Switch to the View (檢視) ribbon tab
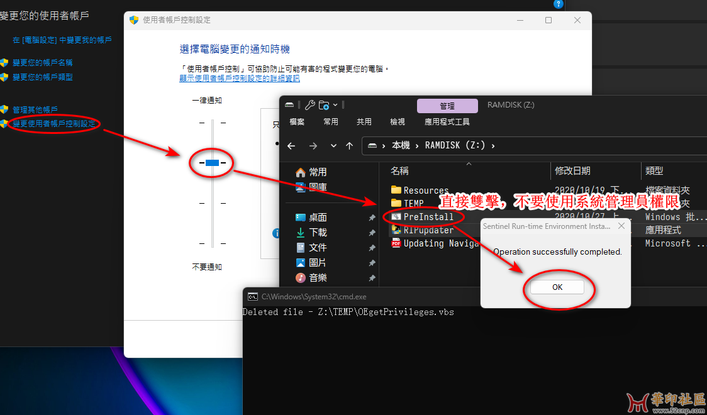 point(398,122)
